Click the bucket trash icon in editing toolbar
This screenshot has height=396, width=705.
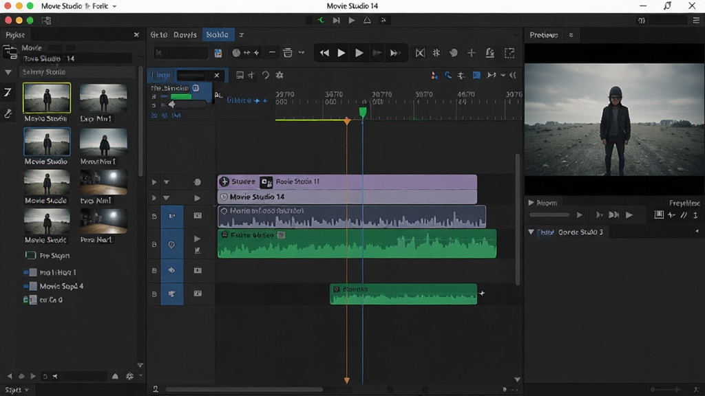pos(287,53)
